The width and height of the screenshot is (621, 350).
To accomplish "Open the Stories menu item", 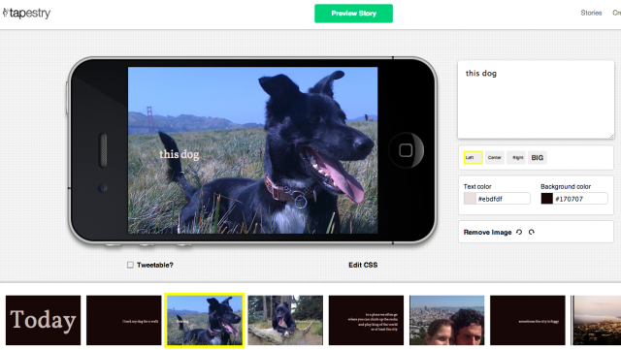I will point(591,13).
